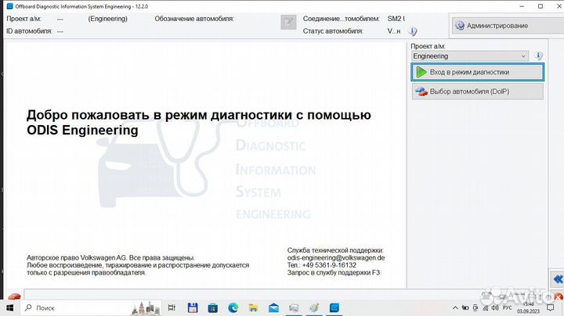This screenshot has height=316, width=564.
Task: Click the car icon on DoIP vehicle selection
Action: click(421, 92)
